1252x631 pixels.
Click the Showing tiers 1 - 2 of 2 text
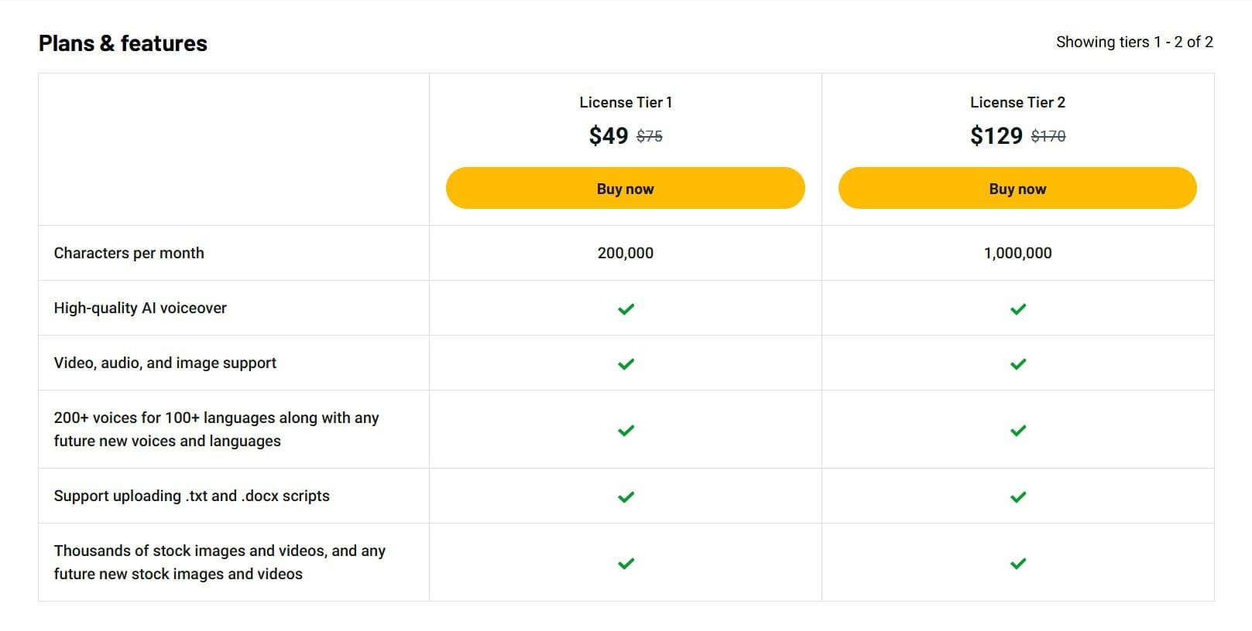(1134, 42)
